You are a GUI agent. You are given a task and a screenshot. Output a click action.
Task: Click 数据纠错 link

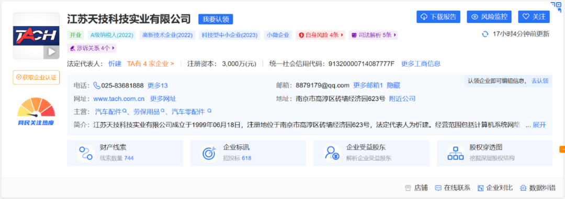(x=537, y=188)
